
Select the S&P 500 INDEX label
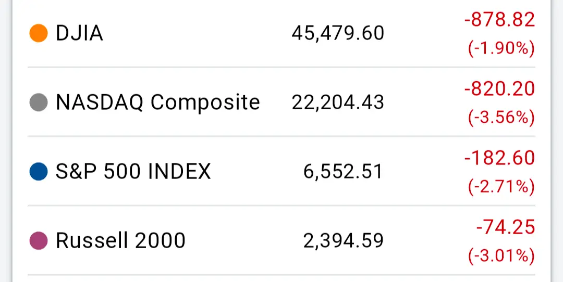coord(133,171)
